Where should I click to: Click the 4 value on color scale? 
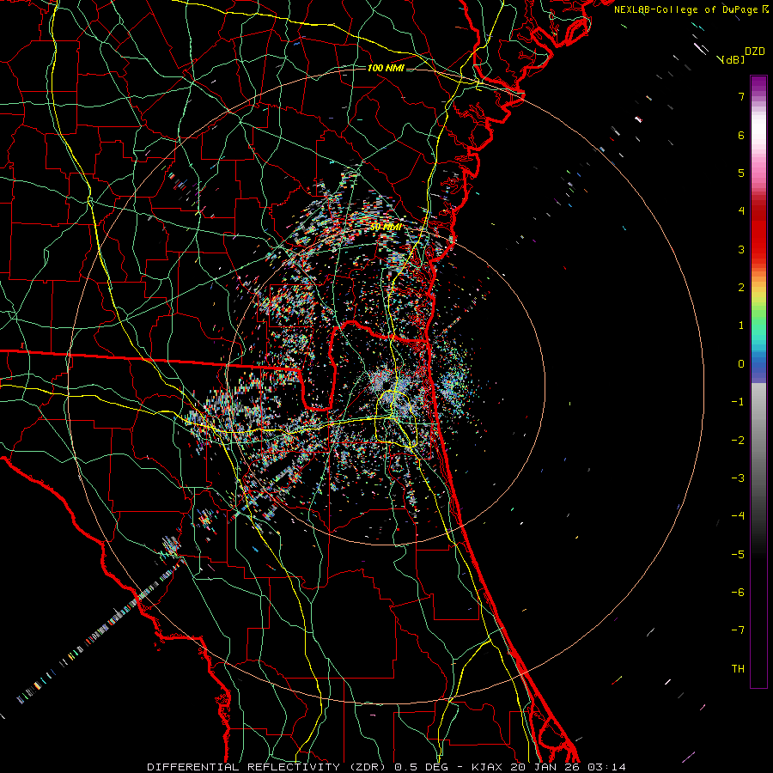point(741,211)
